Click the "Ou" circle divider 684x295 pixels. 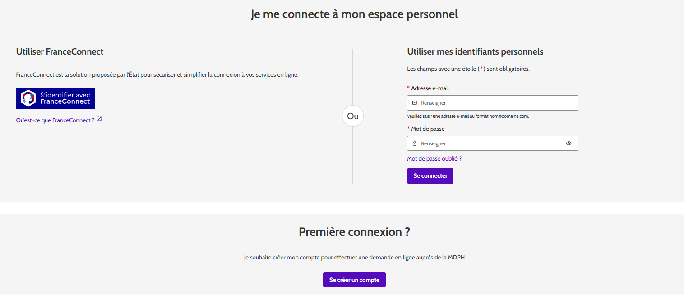click(x=353, y=116)
